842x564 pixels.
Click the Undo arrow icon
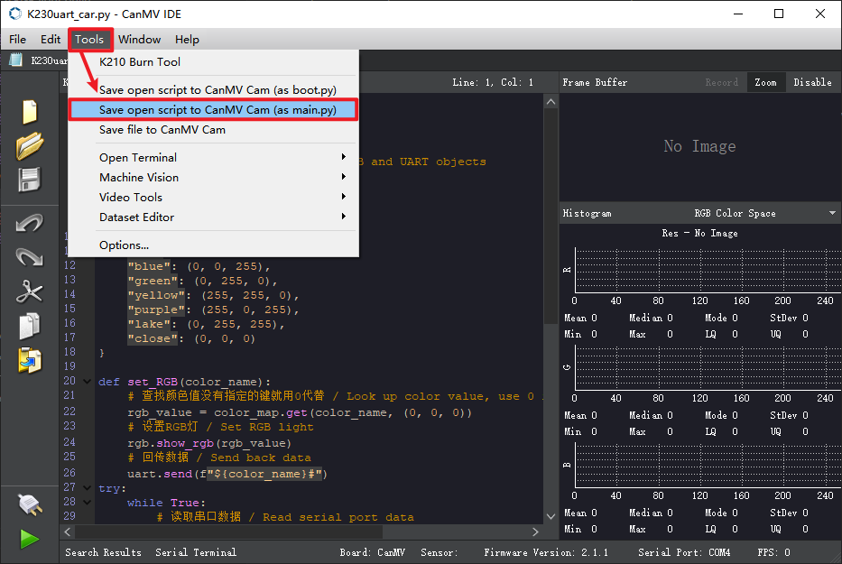pos(30,224)
